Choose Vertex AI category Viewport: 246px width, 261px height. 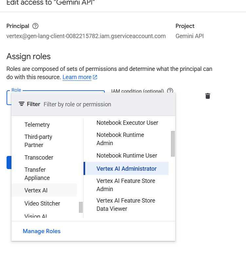(x=36, y=190)
